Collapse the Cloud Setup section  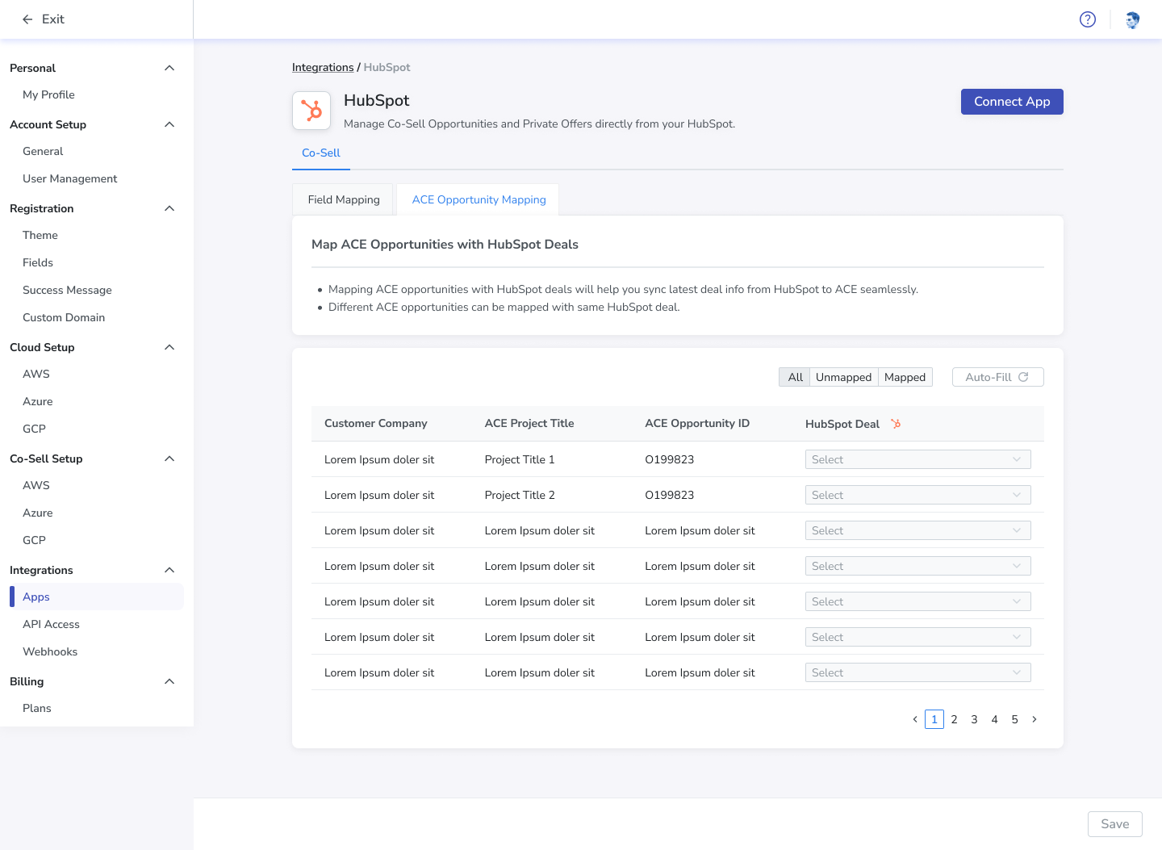coord(169,347)
